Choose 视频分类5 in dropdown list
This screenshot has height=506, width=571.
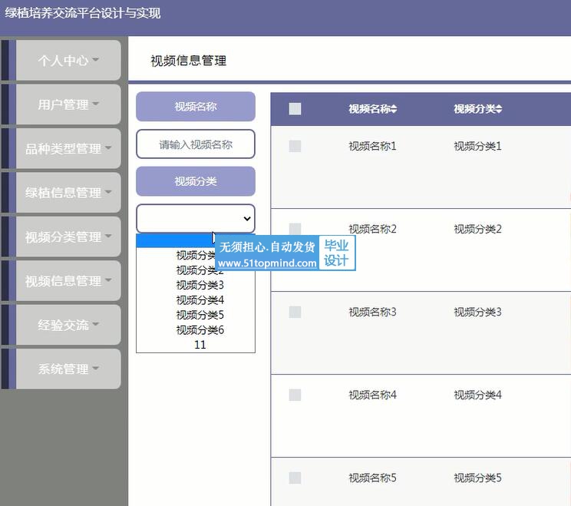[x=200, y=315]
